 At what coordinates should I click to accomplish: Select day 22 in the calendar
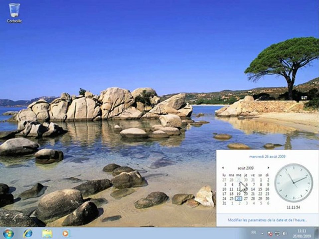[260, 194]
